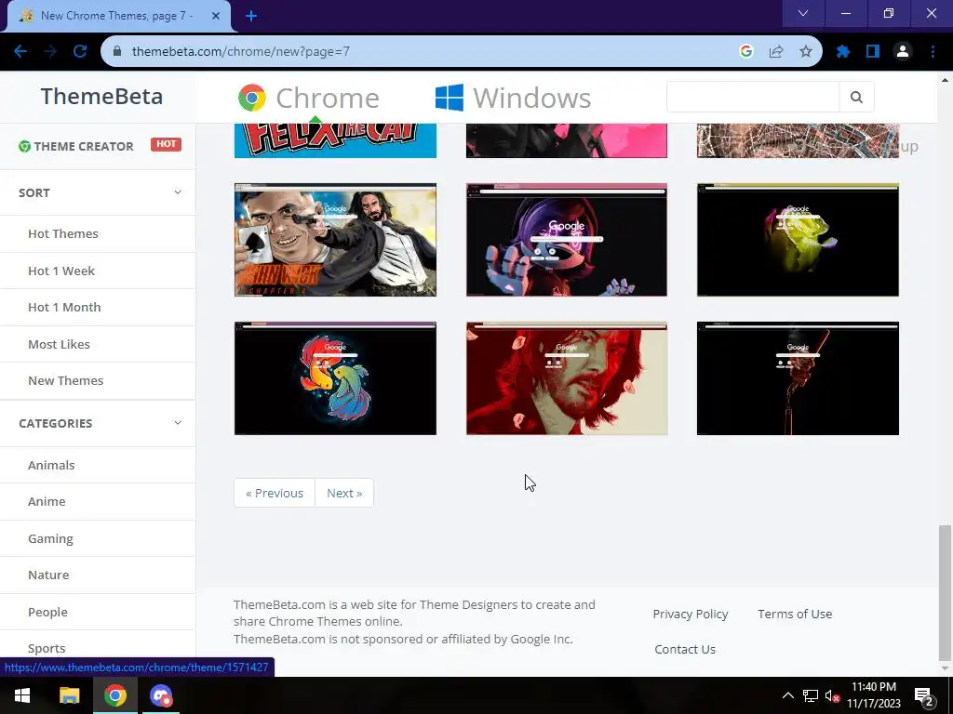953x714 pixels.
Task: Open the Terms of Use link
Action: point(795,614)
